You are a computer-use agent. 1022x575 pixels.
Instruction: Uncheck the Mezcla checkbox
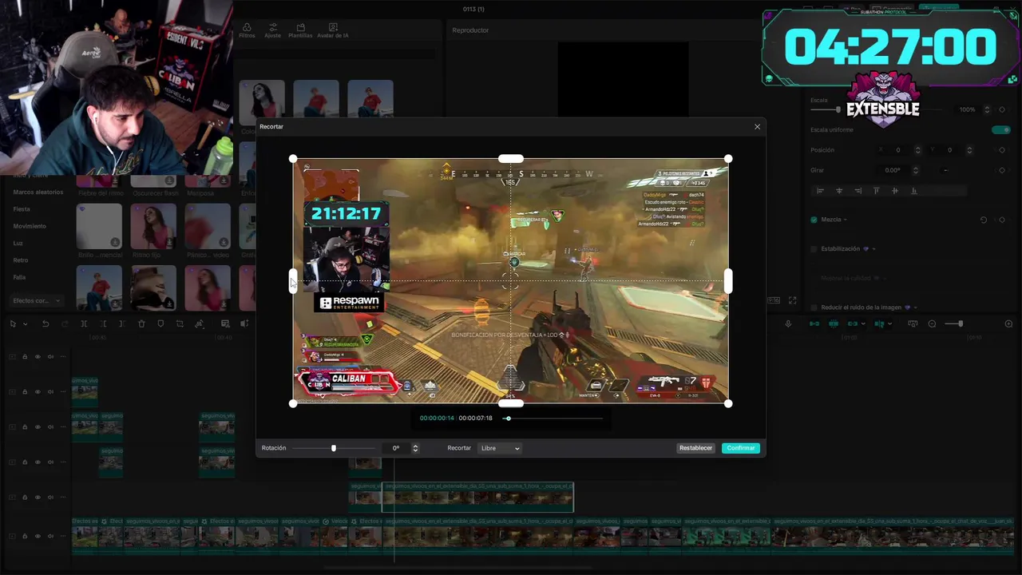814,220
